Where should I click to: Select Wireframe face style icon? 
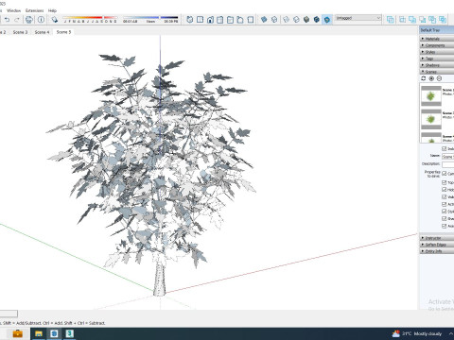[286, 20]
